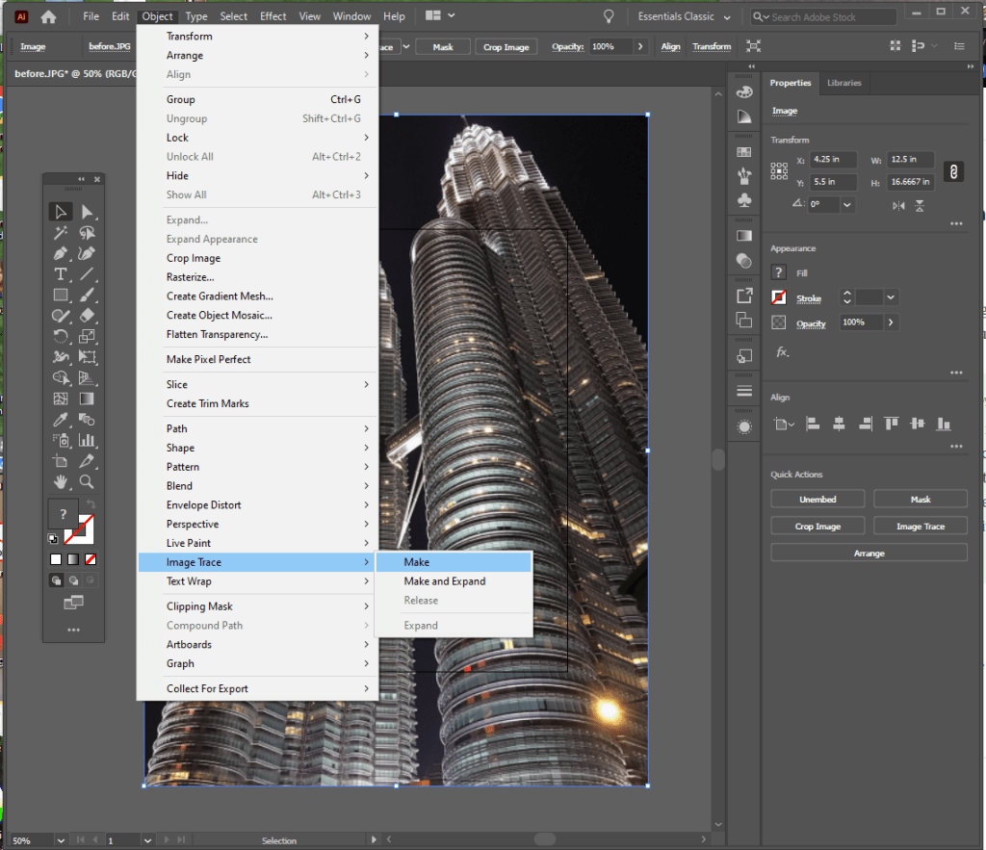Screen dimensions: 986x850
Task: Toggle the constrain width and height proportions link
Action: (953, 171)
